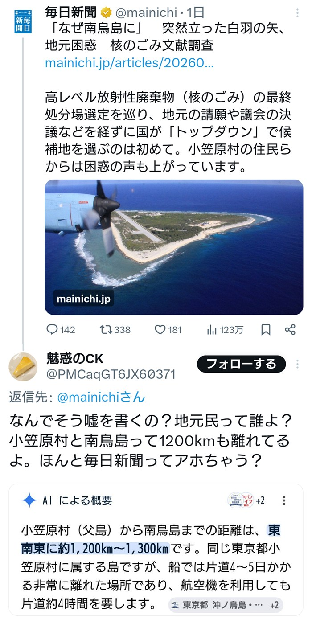Open AI overview three-dot menu
The width and height of the screenshot is (312, 623).
[x=284, y=500]
